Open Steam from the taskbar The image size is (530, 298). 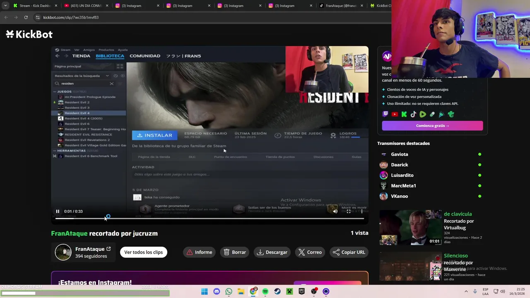(x=277, y=291)
